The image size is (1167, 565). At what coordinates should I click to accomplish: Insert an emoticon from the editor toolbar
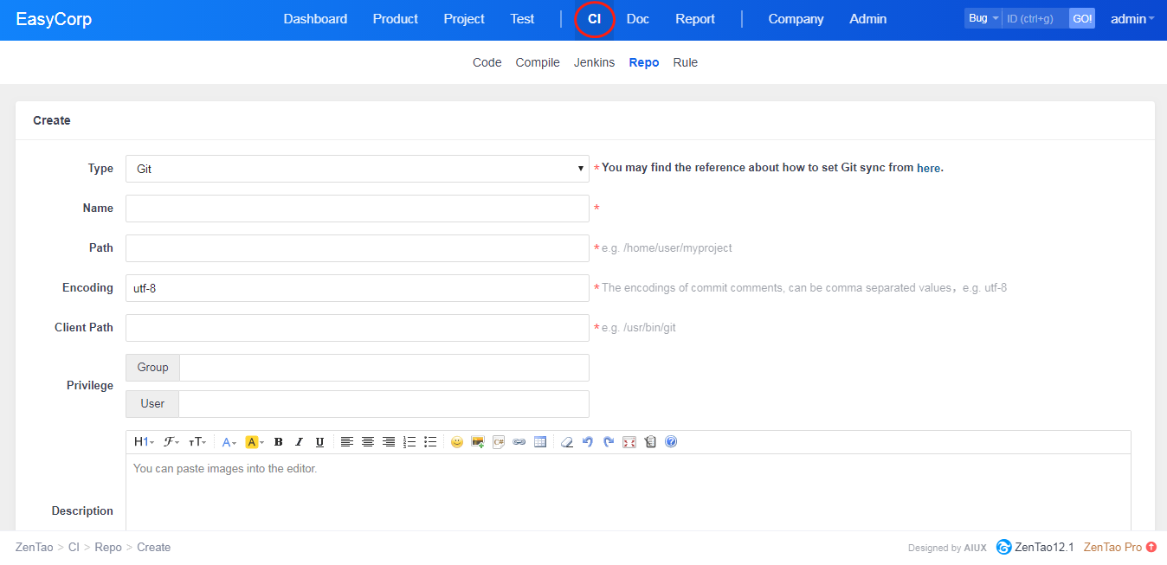pos(456,442)
